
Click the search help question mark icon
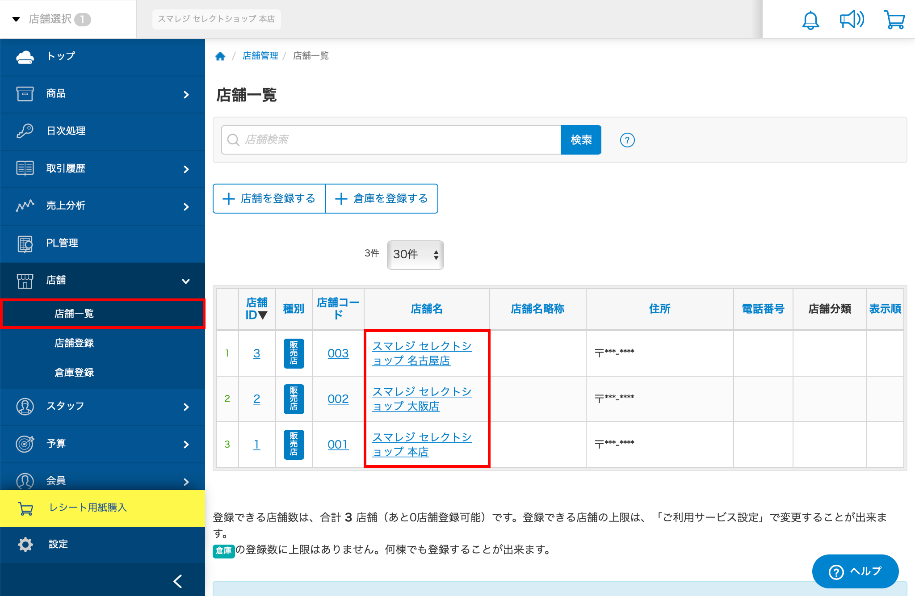coord(627,140)
